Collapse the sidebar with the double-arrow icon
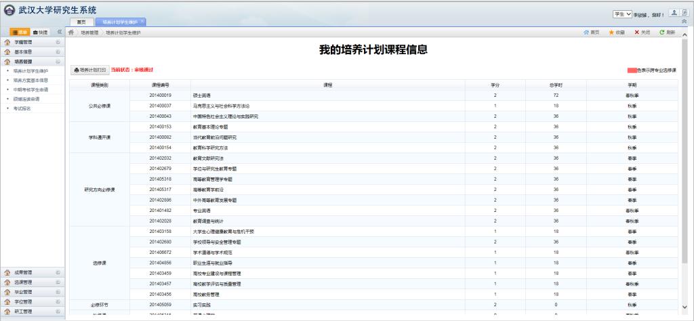Screen dimensions: 694x321 [60, 32]
